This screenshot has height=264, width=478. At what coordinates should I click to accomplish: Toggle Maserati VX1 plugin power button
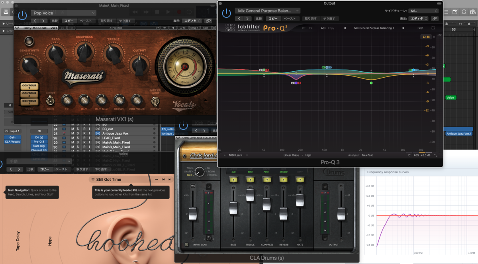22,16
